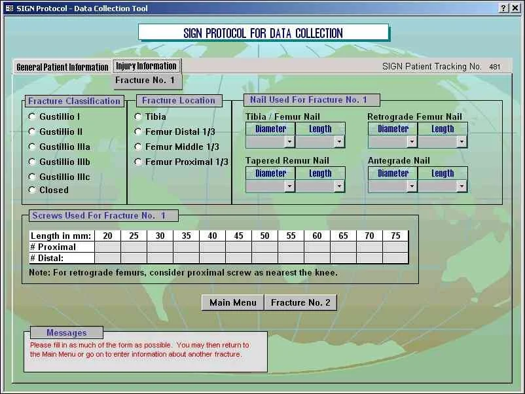The image size is (525, 394).
Task: Expand Retrograde Femur Nail Diameter dropdown
Action: [412, 141]
